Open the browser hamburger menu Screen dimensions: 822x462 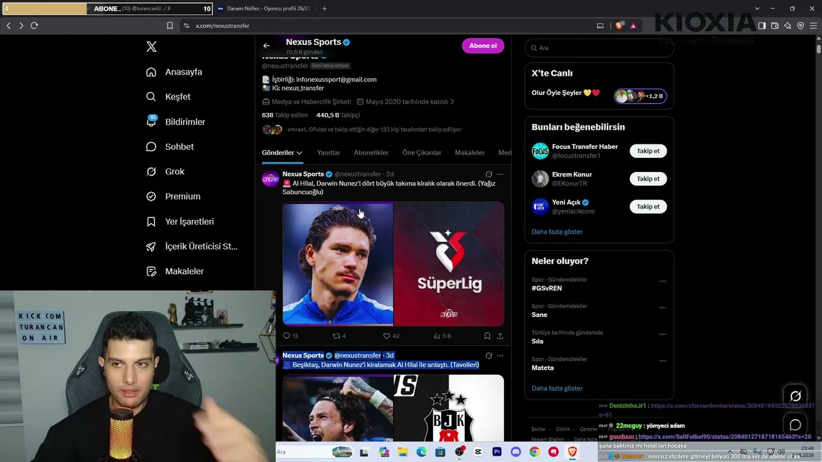(x=812, y=26)
